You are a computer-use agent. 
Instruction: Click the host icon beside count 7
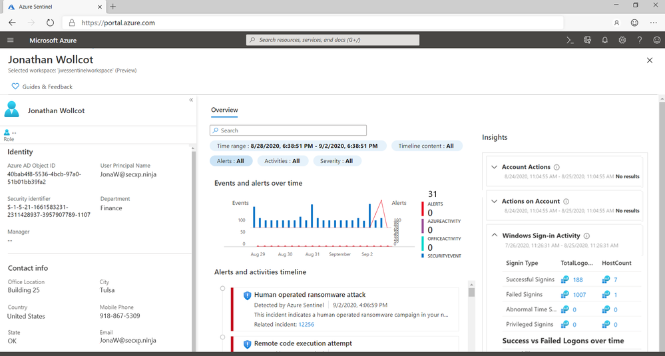[x=606, y=279]
